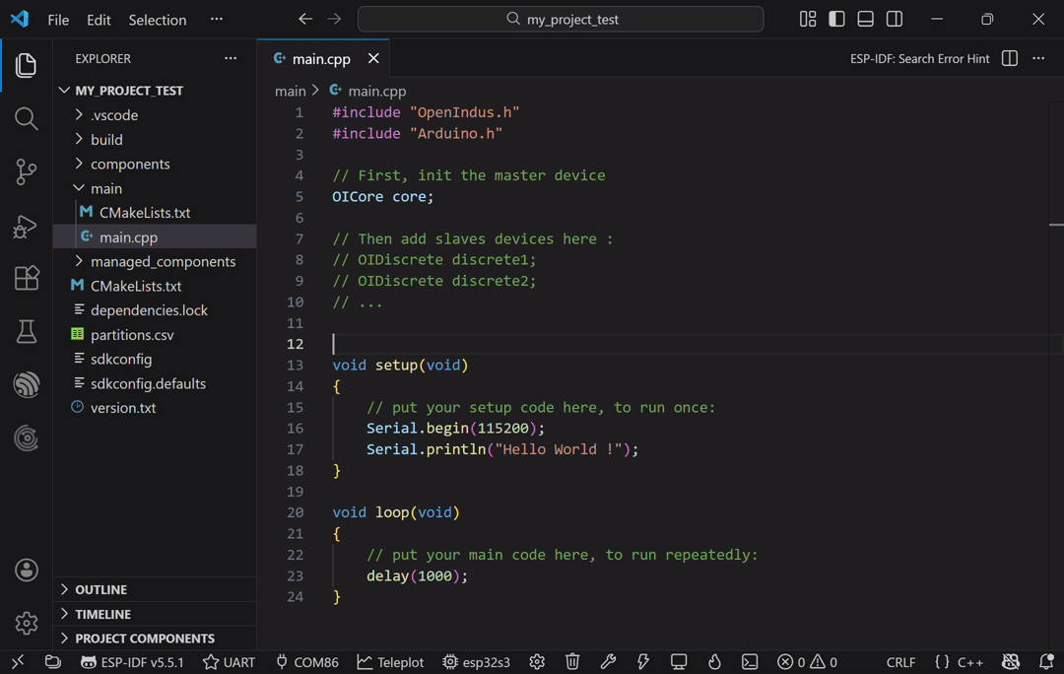
Task: Close the main.cpp editor tab
Action: tap(373, 59)
